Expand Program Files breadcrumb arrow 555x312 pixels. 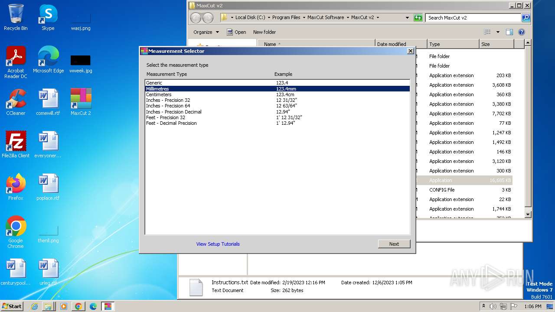click(x=304, y=18)
